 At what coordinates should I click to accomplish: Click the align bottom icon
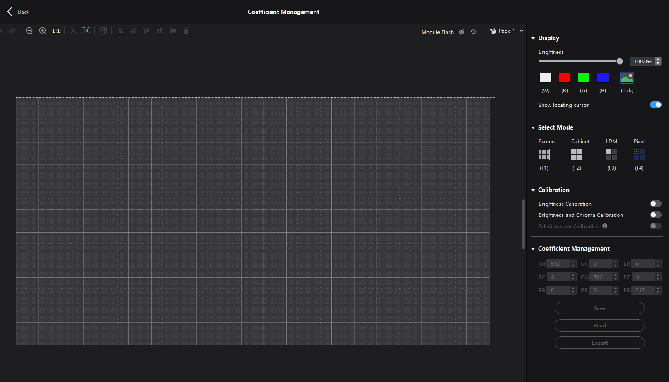[x=160, y=31]
